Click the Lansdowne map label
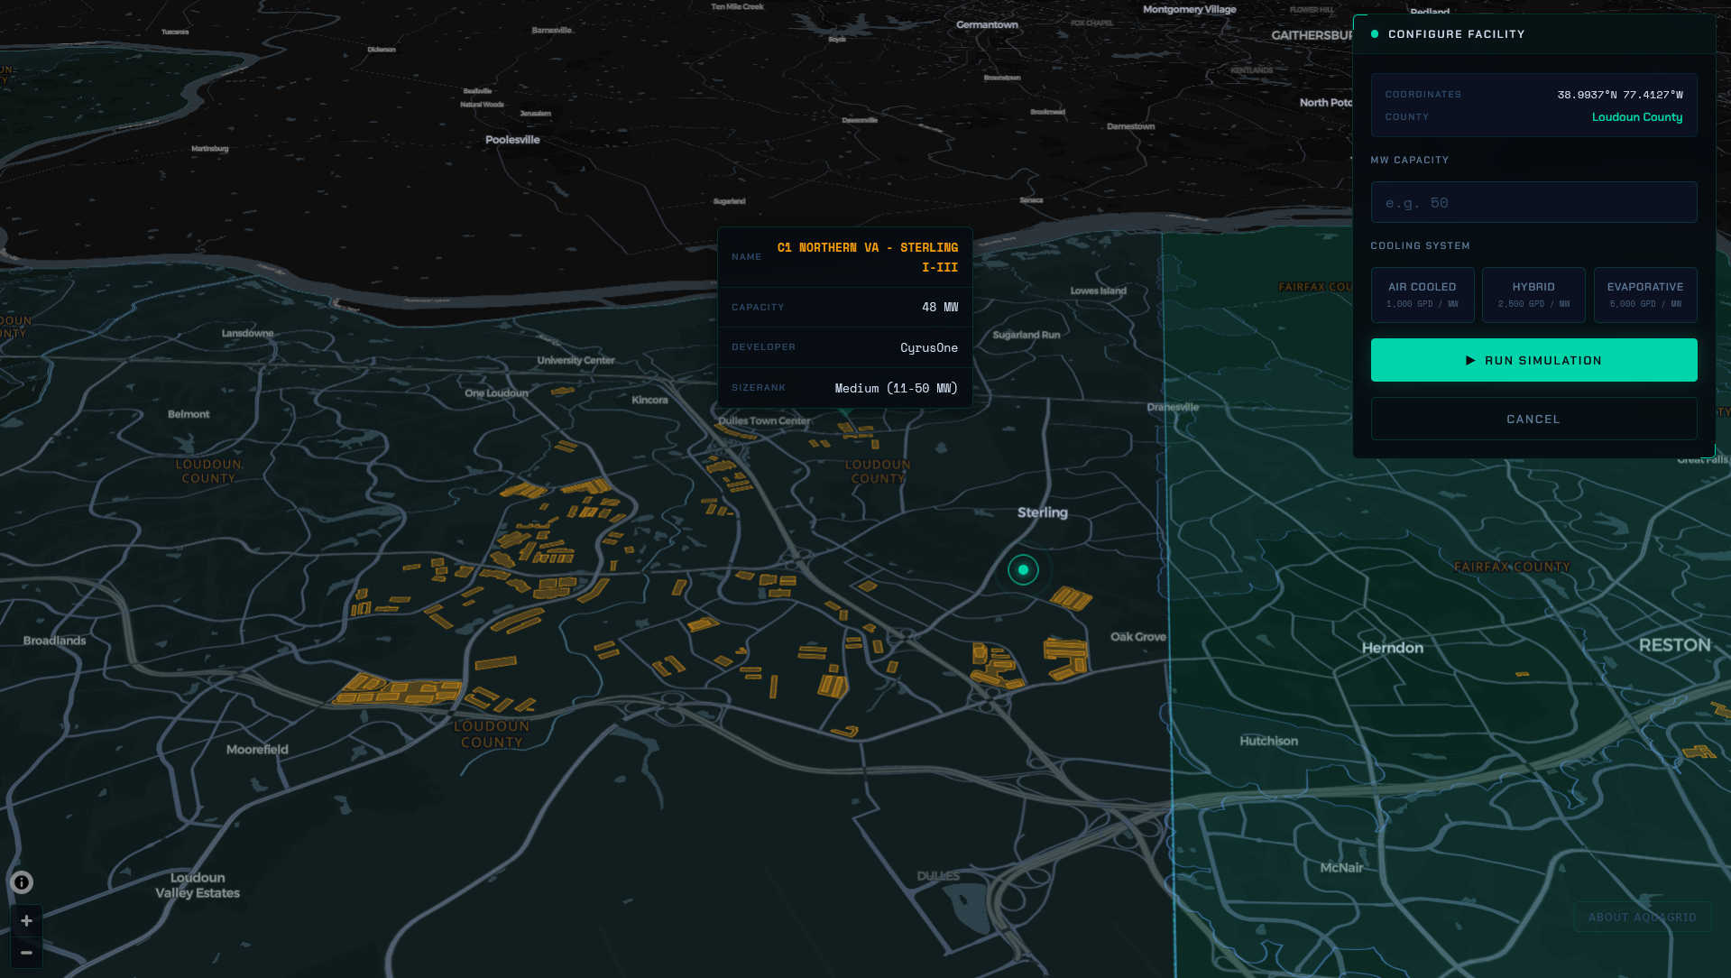 coord(248,334)
